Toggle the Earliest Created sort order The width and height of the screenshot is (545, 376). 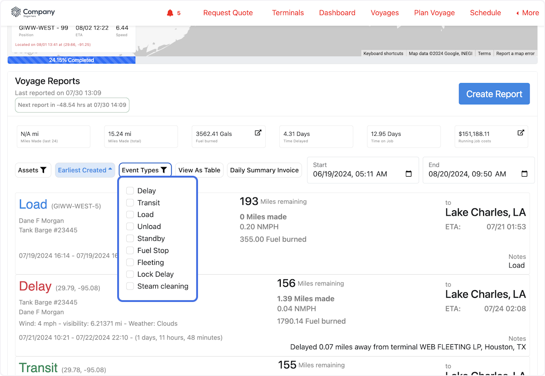click(x=85, y=170)
